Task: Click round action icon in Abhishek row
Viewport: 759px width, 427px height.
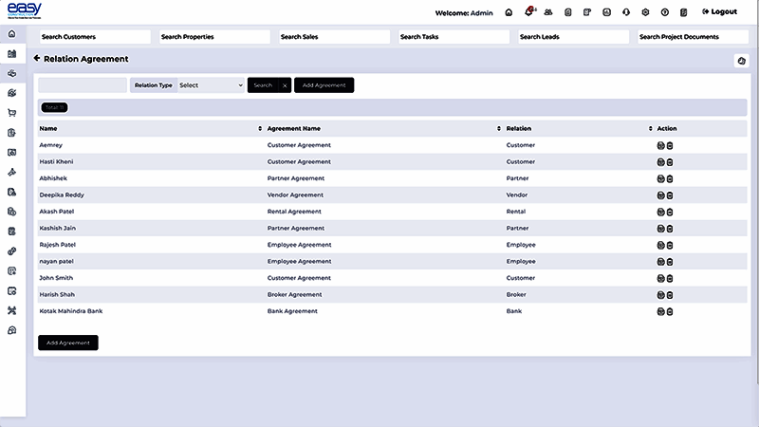Action: [x=660, y=178]
